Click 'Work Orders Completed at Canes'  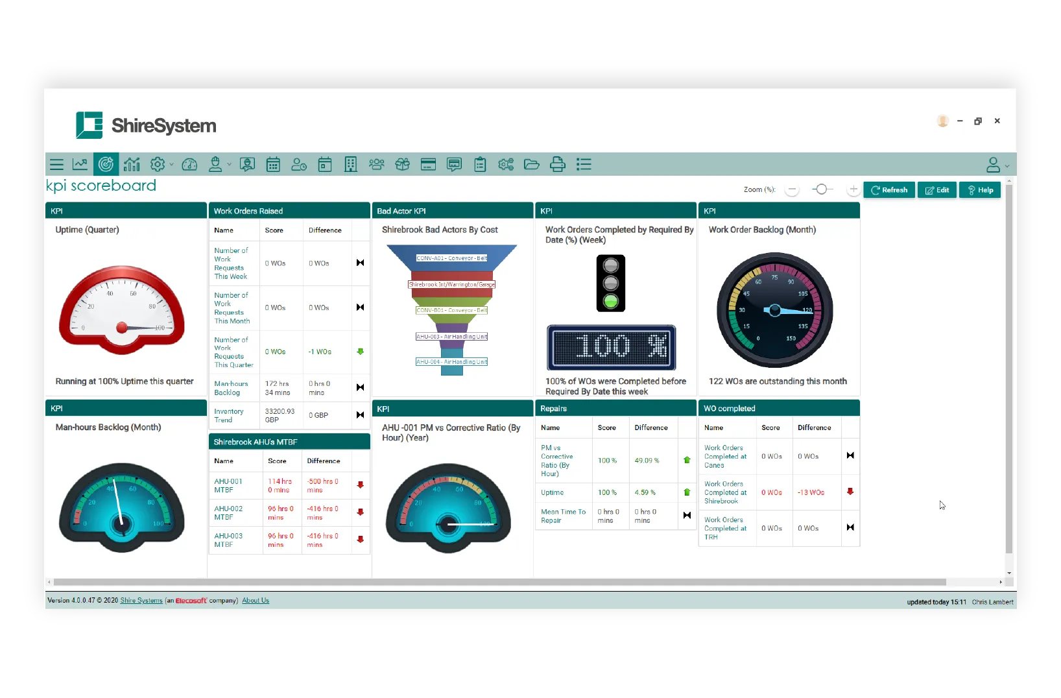(x=725, y=457)
